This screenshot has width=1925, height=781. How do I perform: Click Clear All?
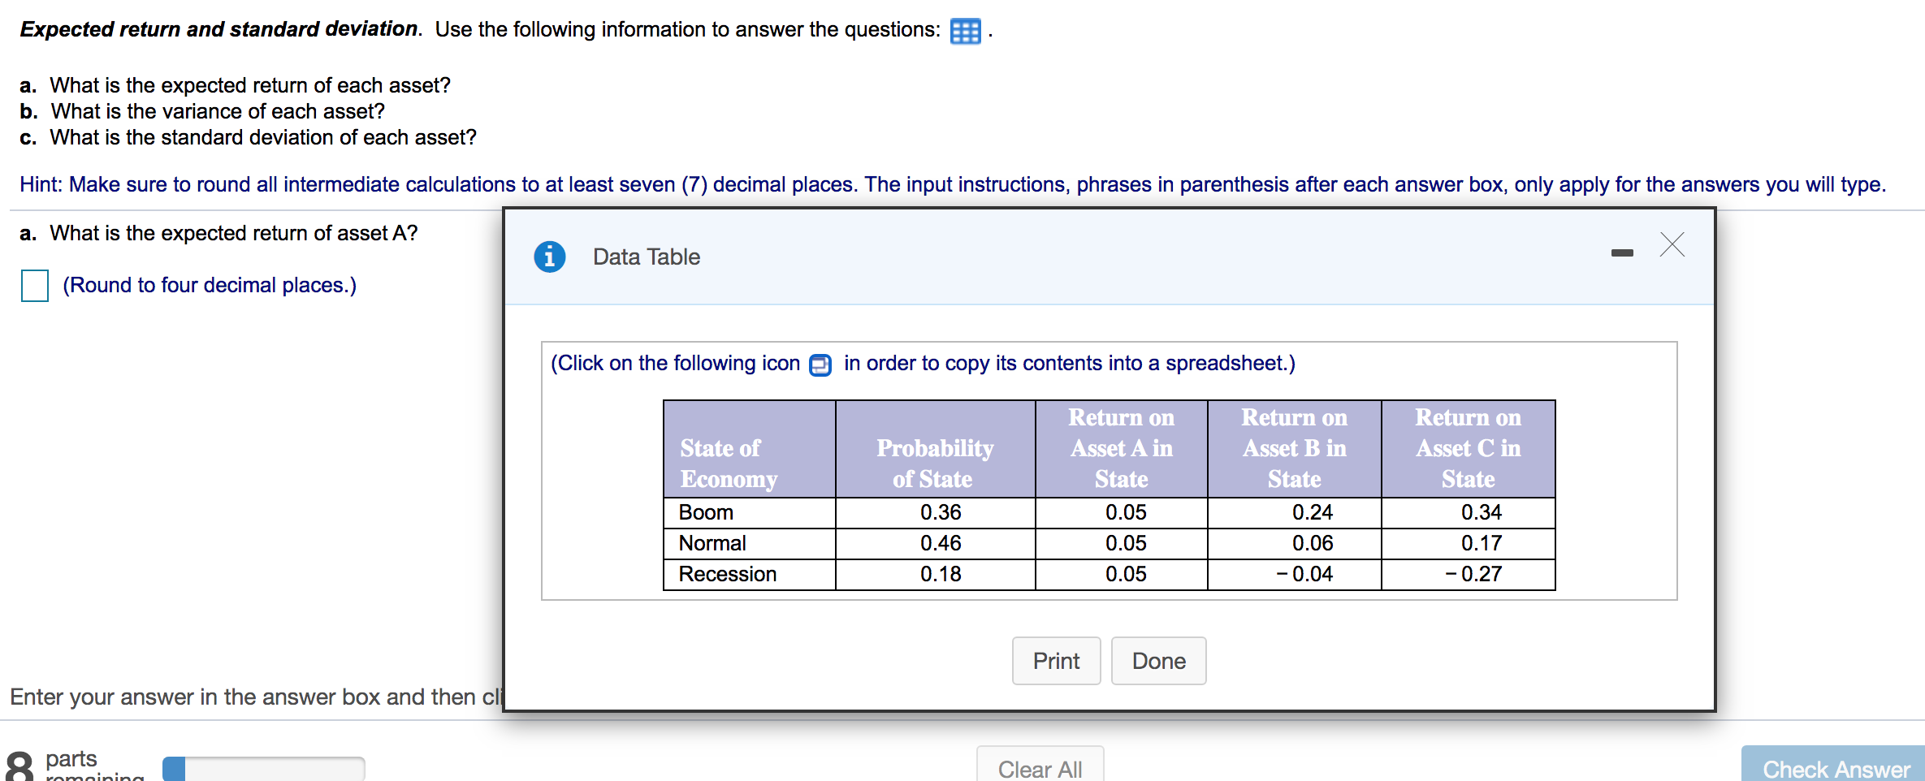pos(1040,768)
